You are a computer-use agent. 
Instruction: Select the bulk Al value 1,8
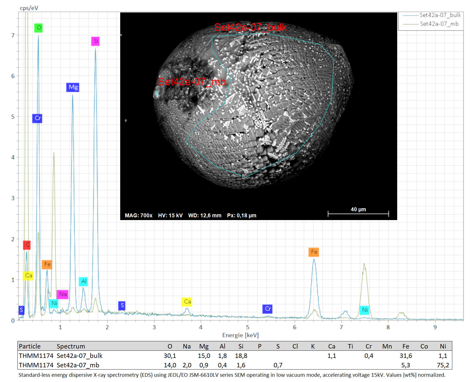click(222, 356)
